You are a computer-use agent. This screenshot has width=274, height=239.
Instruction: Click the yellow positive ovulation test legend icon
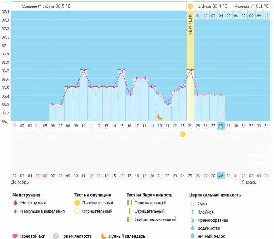point(77,203)
